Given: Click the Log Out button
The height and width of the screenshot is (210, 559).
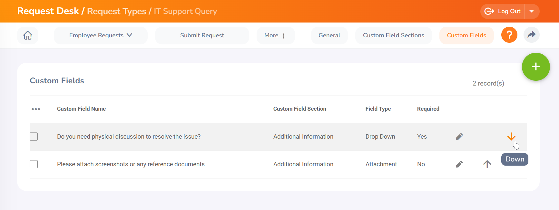Looking at the screenshot, I should [503, 12].
